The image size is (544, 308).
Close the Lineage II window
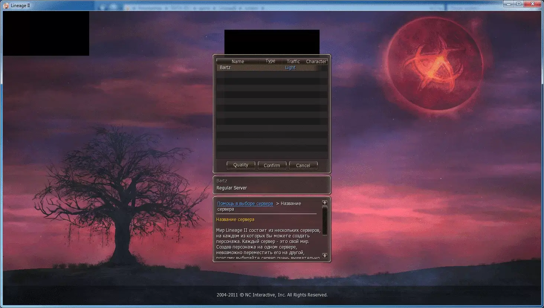click(x=533, y=4)
